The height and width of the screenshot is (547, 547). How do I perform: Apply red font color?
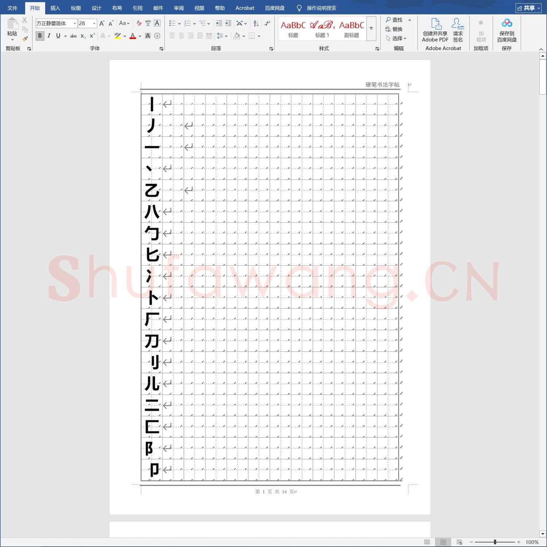pyautogui.click(x=133, y=36)
